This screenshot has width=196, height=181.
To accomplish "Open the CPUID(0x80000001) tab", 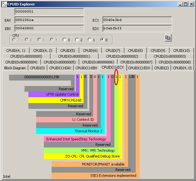I will pyautogui.click(x=74, y=56).
